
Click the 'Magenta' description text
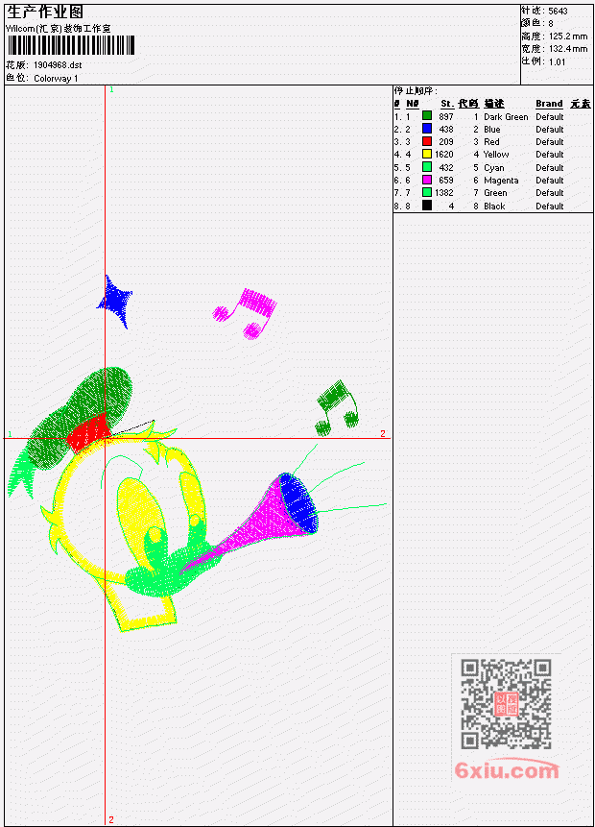pos(501,181)
